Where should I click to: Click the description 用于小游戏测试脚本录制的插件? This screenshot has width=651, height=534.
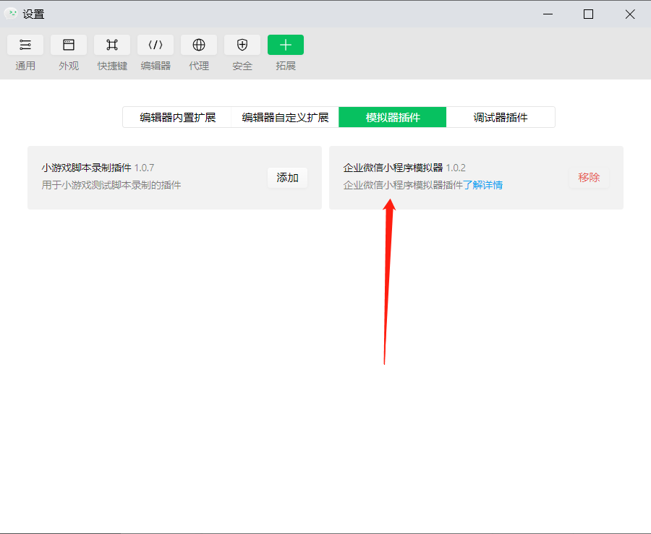111,185
